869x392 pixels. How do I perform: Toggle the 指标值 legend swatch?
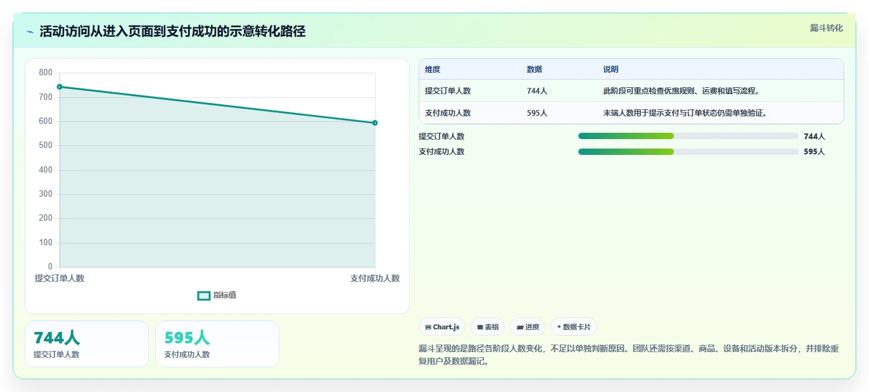(x=204, y=295)
